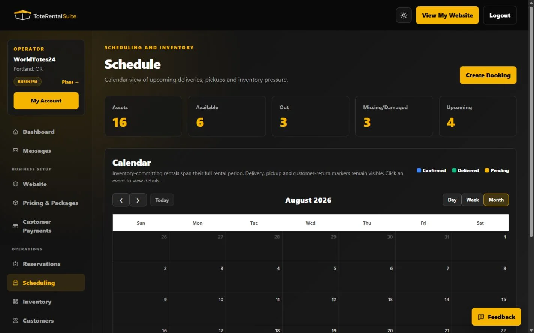Click the Sat column header
534x333 pixels.
[x=480, y=223]
